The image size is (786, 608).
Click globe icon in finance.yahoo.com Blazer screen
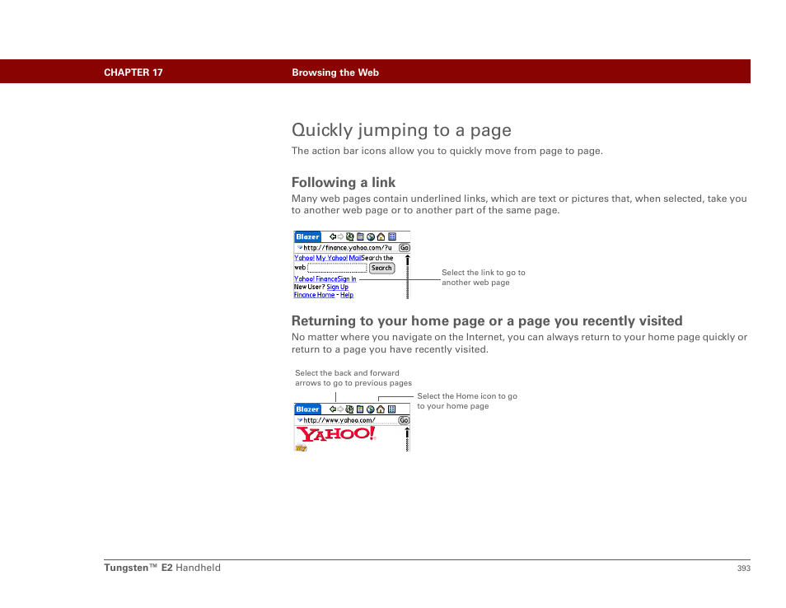tap(371, 237)
